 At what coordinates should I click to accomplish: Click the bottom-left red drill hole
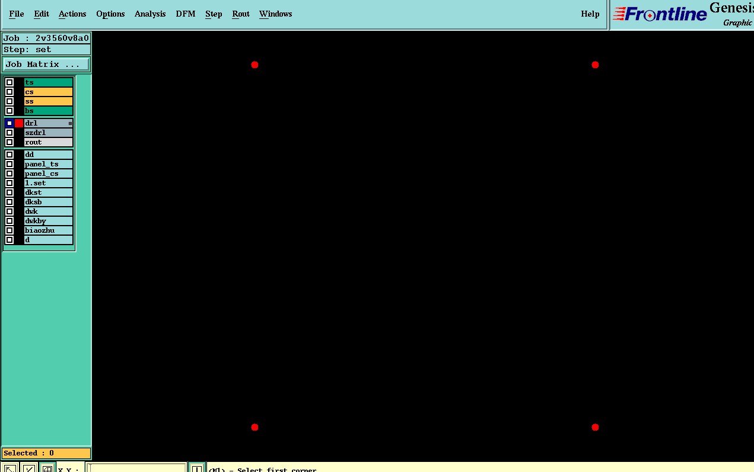(x=254, y=427)
